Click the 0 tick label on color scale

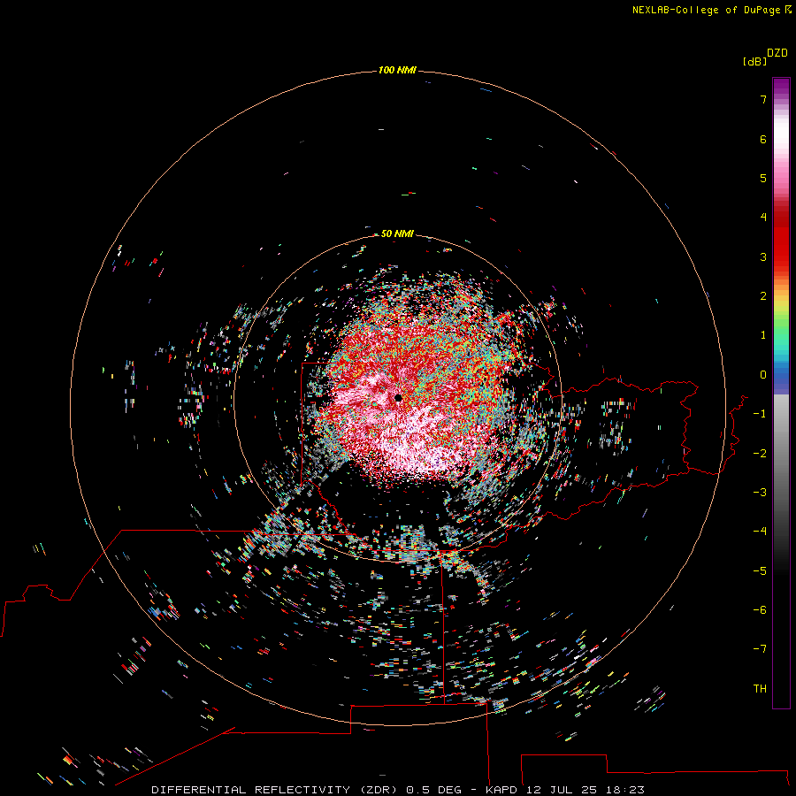click(763, 375)
